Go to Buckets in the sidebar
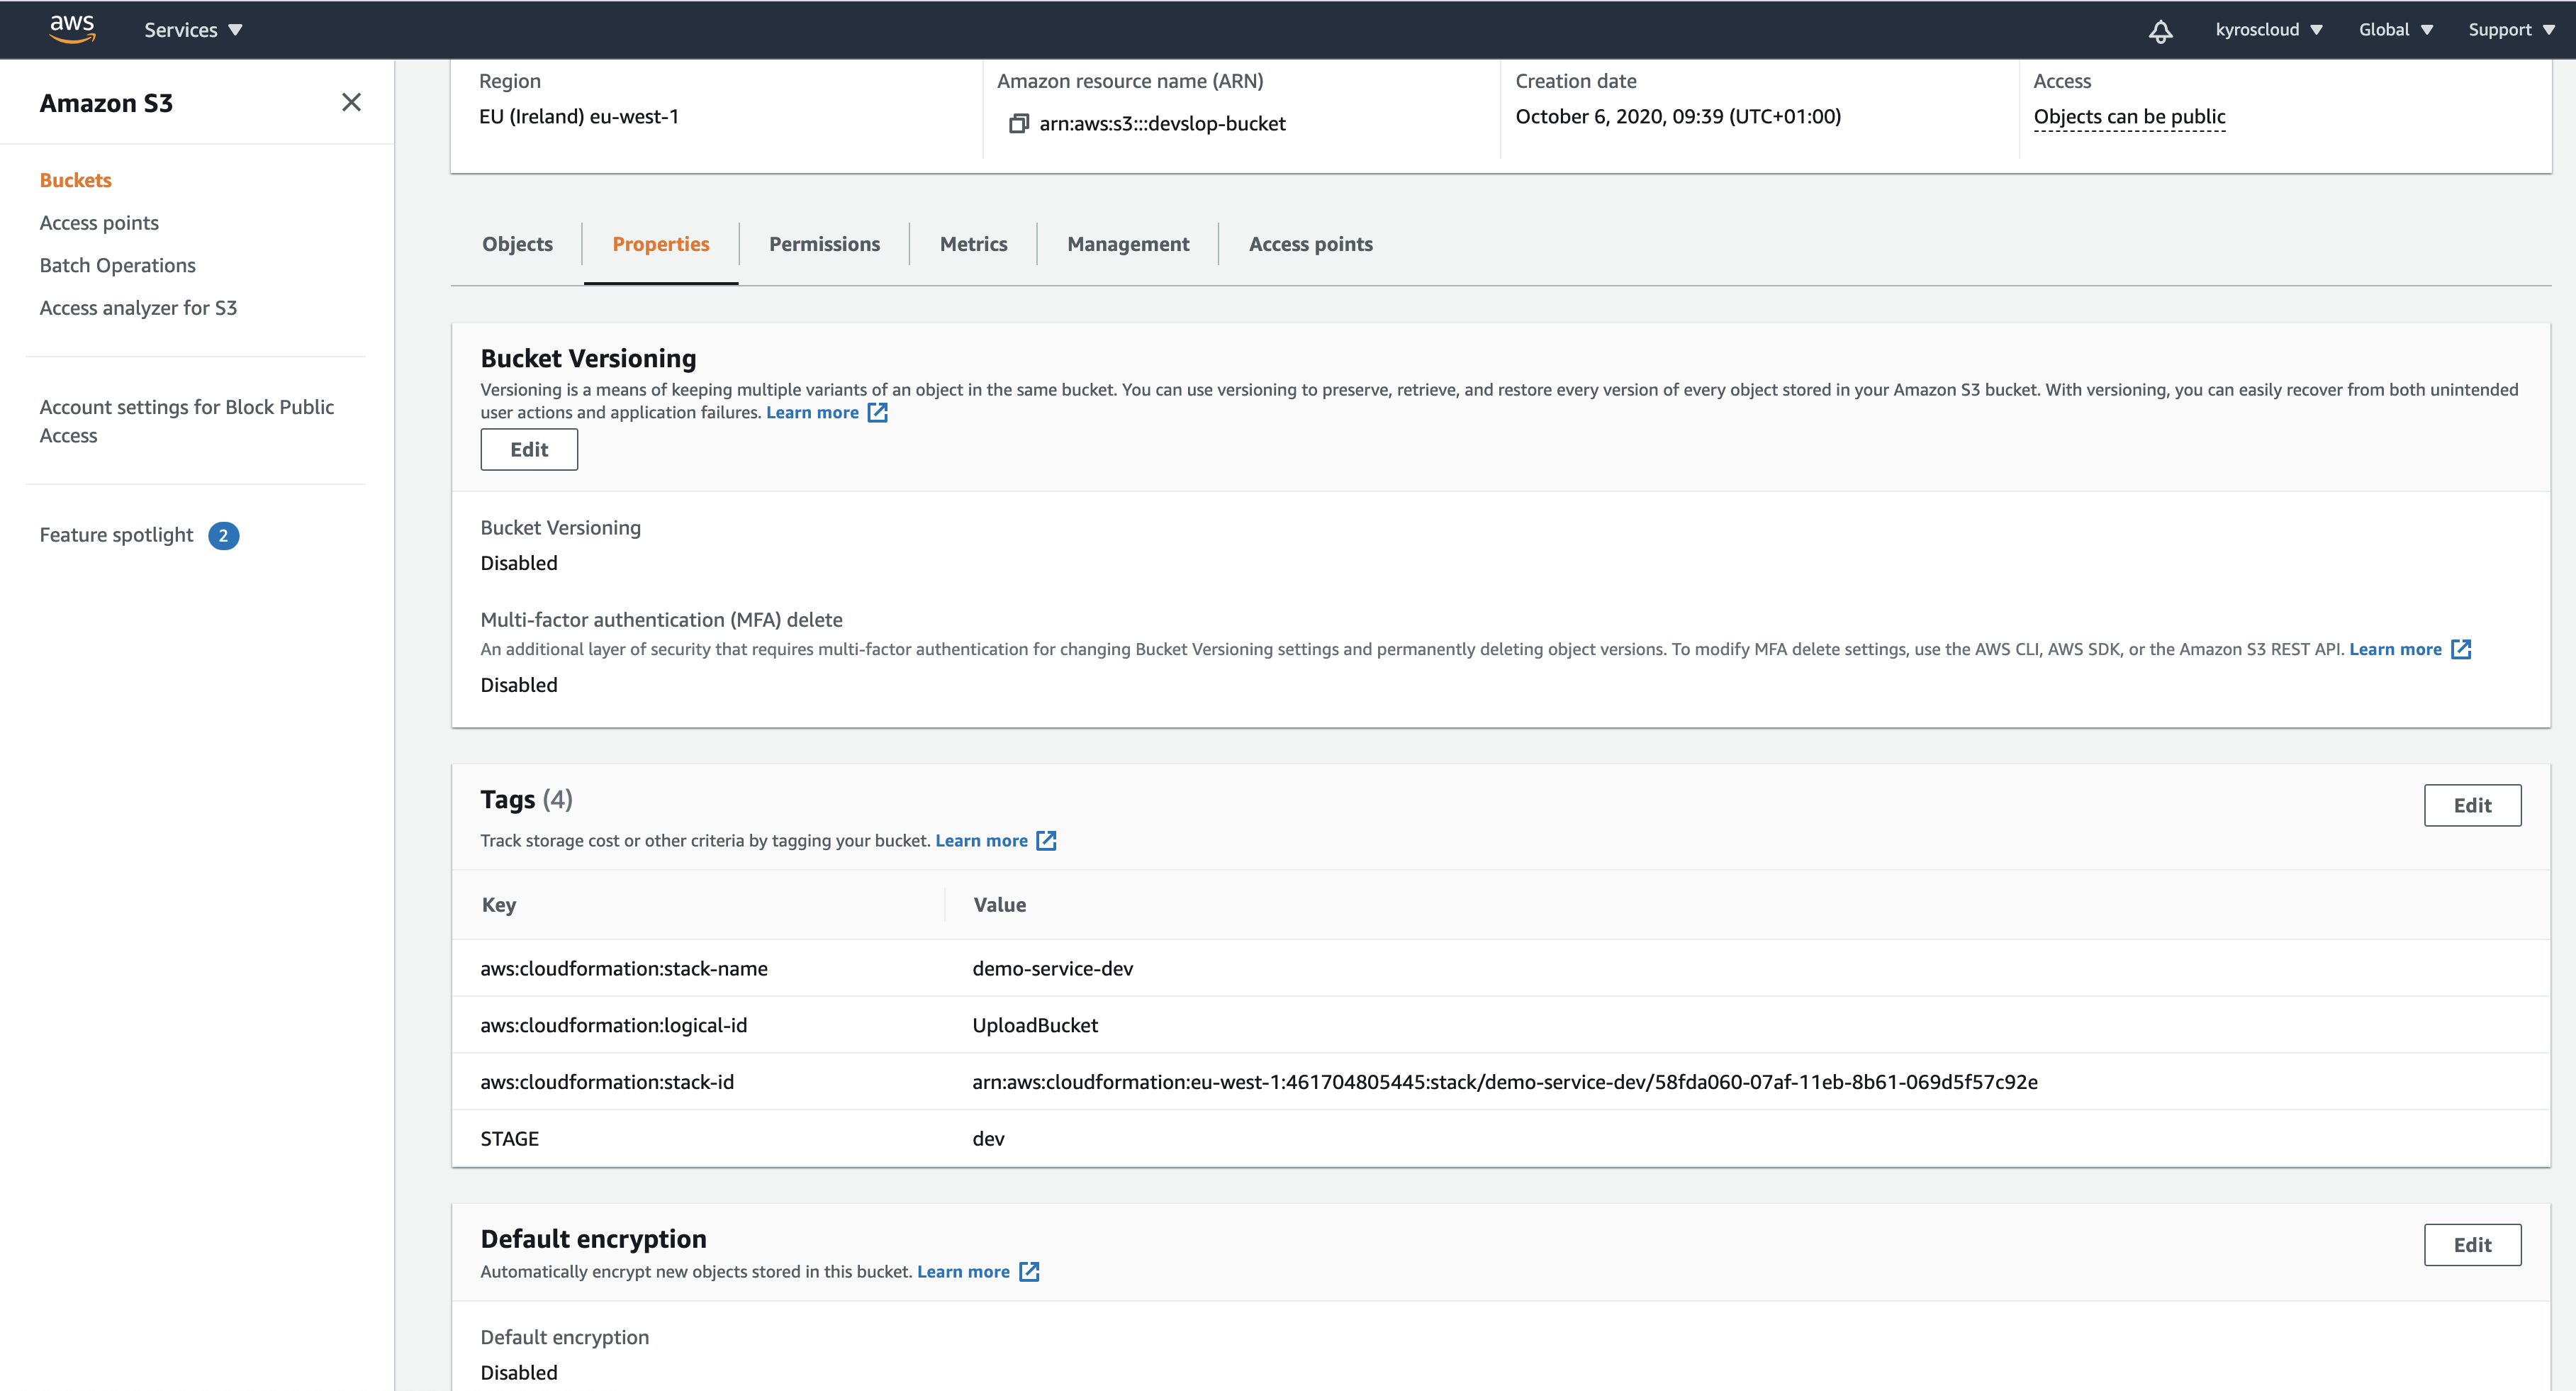The height and width of the screenshot is (1391, 2576). (x=75, y=180)
